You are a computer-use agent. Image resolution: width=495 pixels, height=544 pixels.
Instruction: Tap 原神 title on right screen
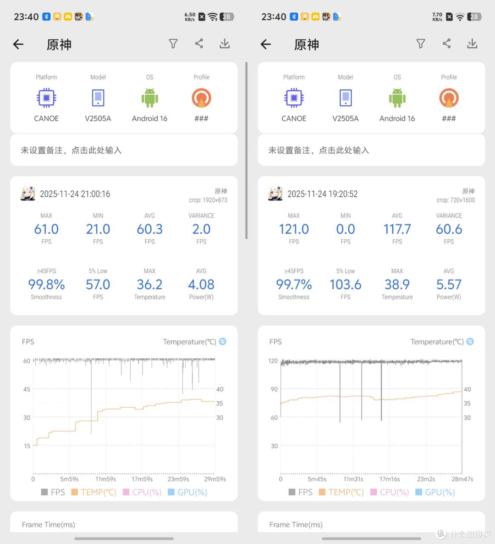[x=307, y=45]
